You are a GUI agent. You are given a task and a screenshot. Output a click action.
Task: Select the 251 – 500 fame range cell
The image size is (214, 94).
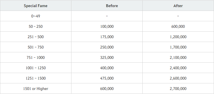point(36,37)
